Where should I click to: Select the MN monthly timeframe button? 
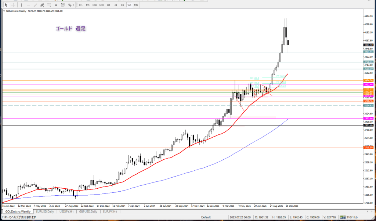pos(136,5)
